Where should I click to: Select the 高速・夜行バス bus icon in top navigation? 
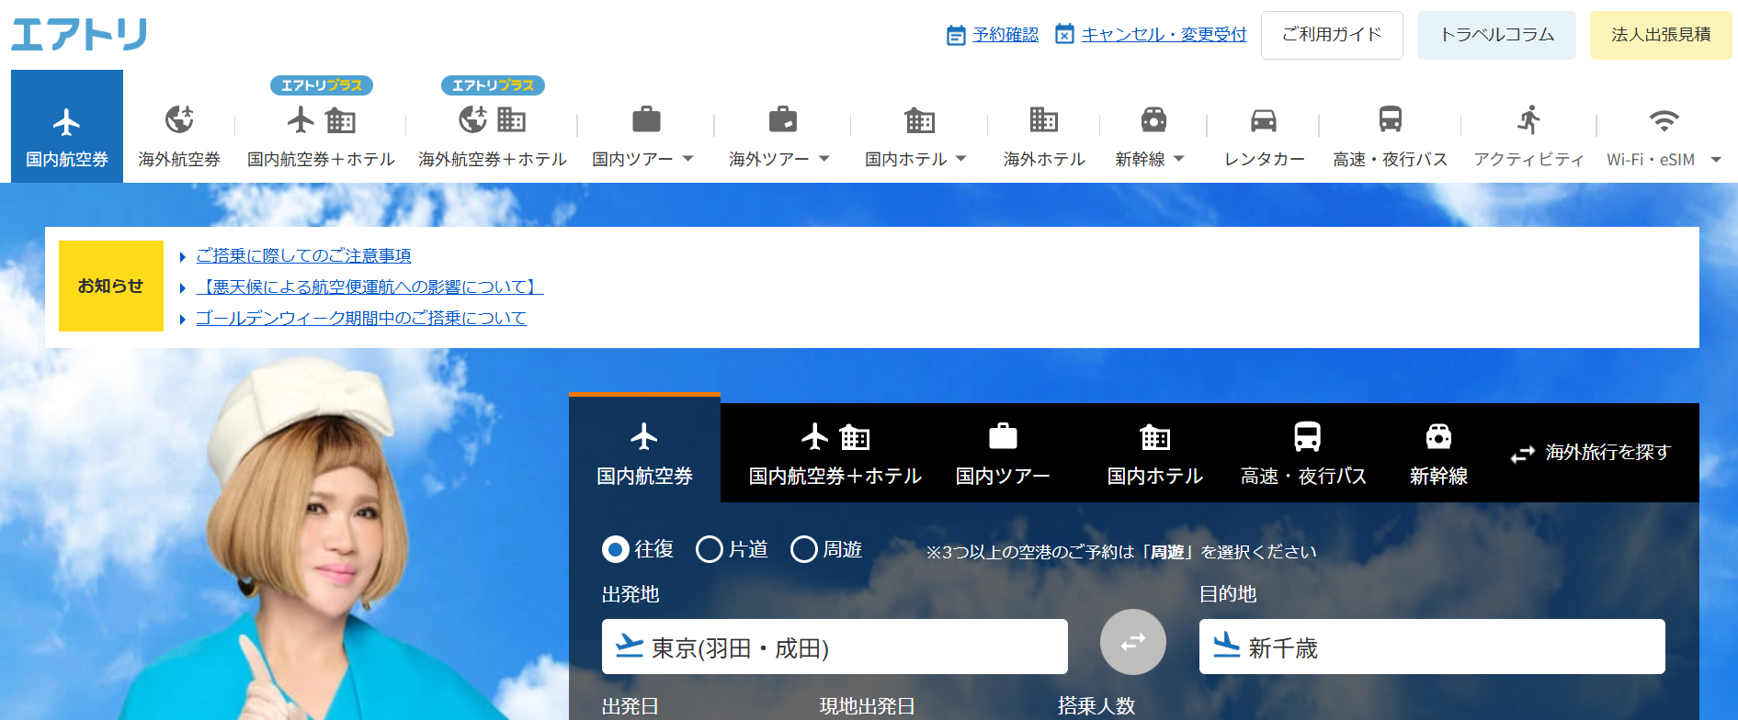pyautogui.click(x=1390, y=120)
